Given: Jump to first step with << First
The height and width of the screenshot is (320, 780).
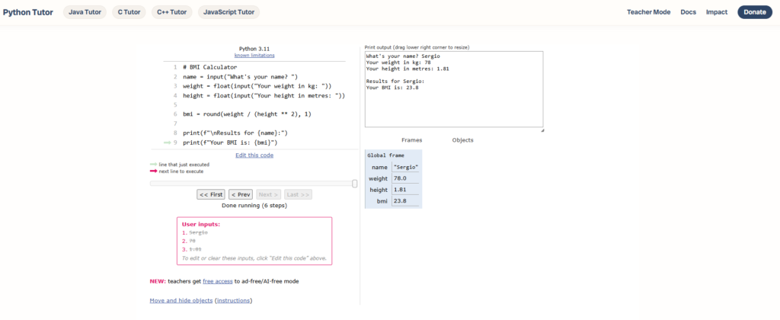Looking at the screenshot, I should click(211, 194).
